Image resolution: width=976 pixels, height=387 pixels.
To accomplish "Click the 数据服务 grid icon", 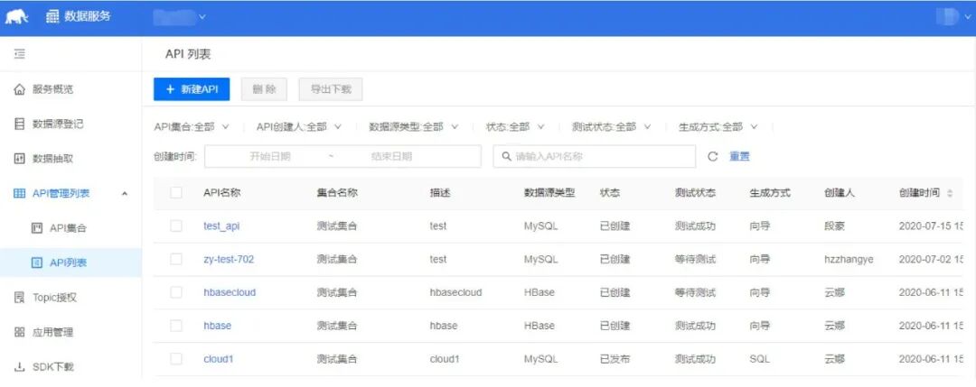I will 52,17.
